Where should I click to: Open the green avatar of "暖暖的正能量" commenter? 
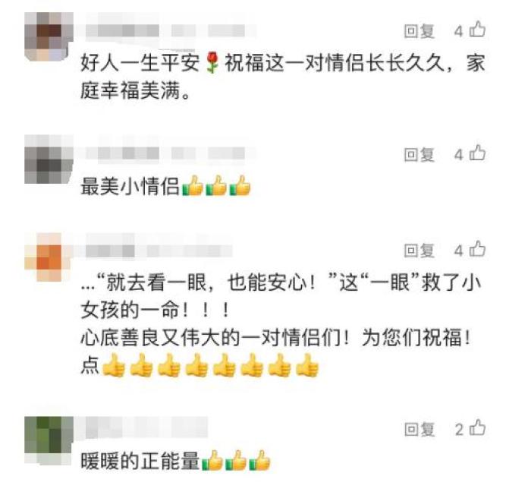click(49, 440)
